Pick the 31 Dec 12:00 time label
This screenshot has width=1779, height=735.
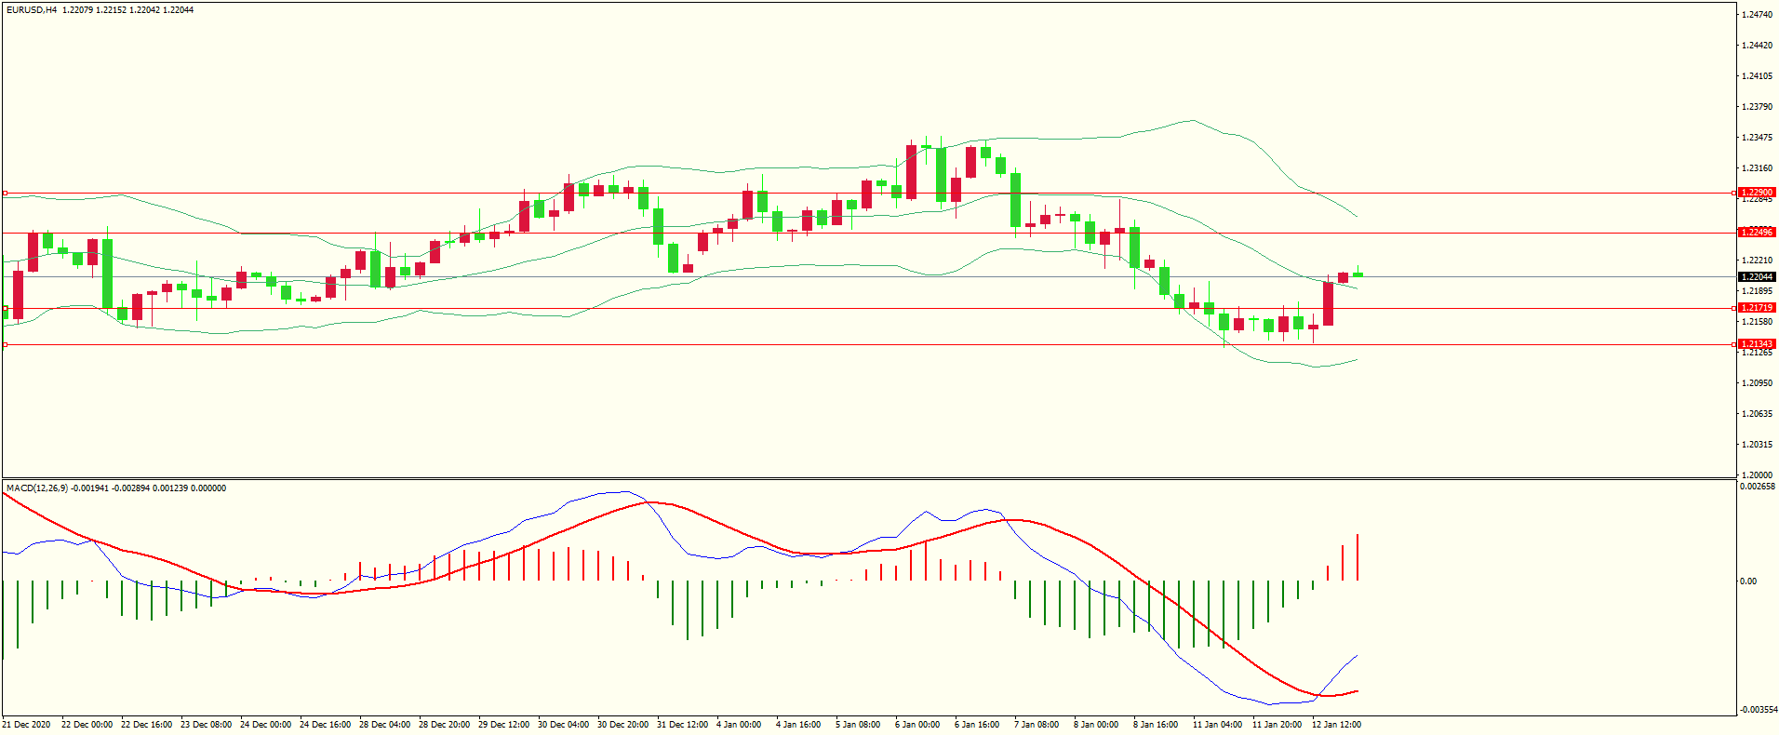pyautogui.click(x=682, y=725)
